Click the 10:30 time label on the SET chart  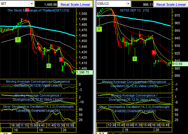pyautogui.click(x=70, y=126)
